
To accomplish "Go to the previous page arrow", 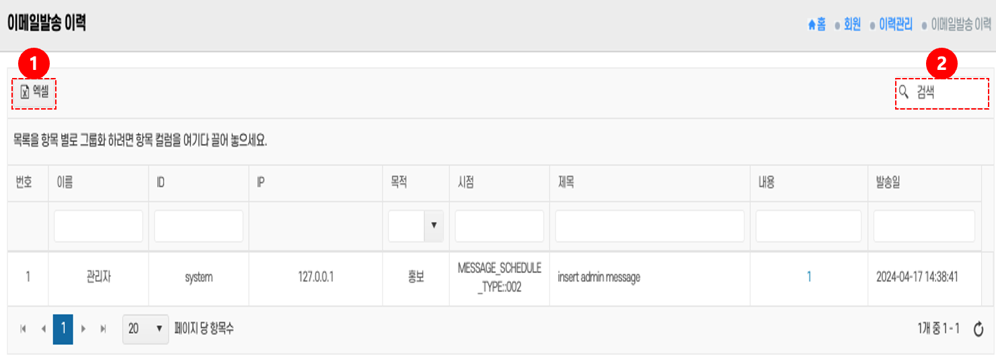I will [43, 329].
